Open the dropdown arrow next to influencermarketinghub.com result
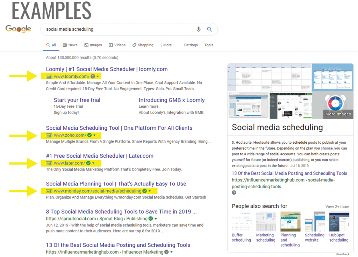 click(171, 252)
